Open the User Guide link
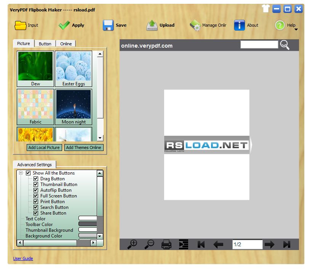Image resolution: width=315 pixels, height=271 pixels. 23,258
